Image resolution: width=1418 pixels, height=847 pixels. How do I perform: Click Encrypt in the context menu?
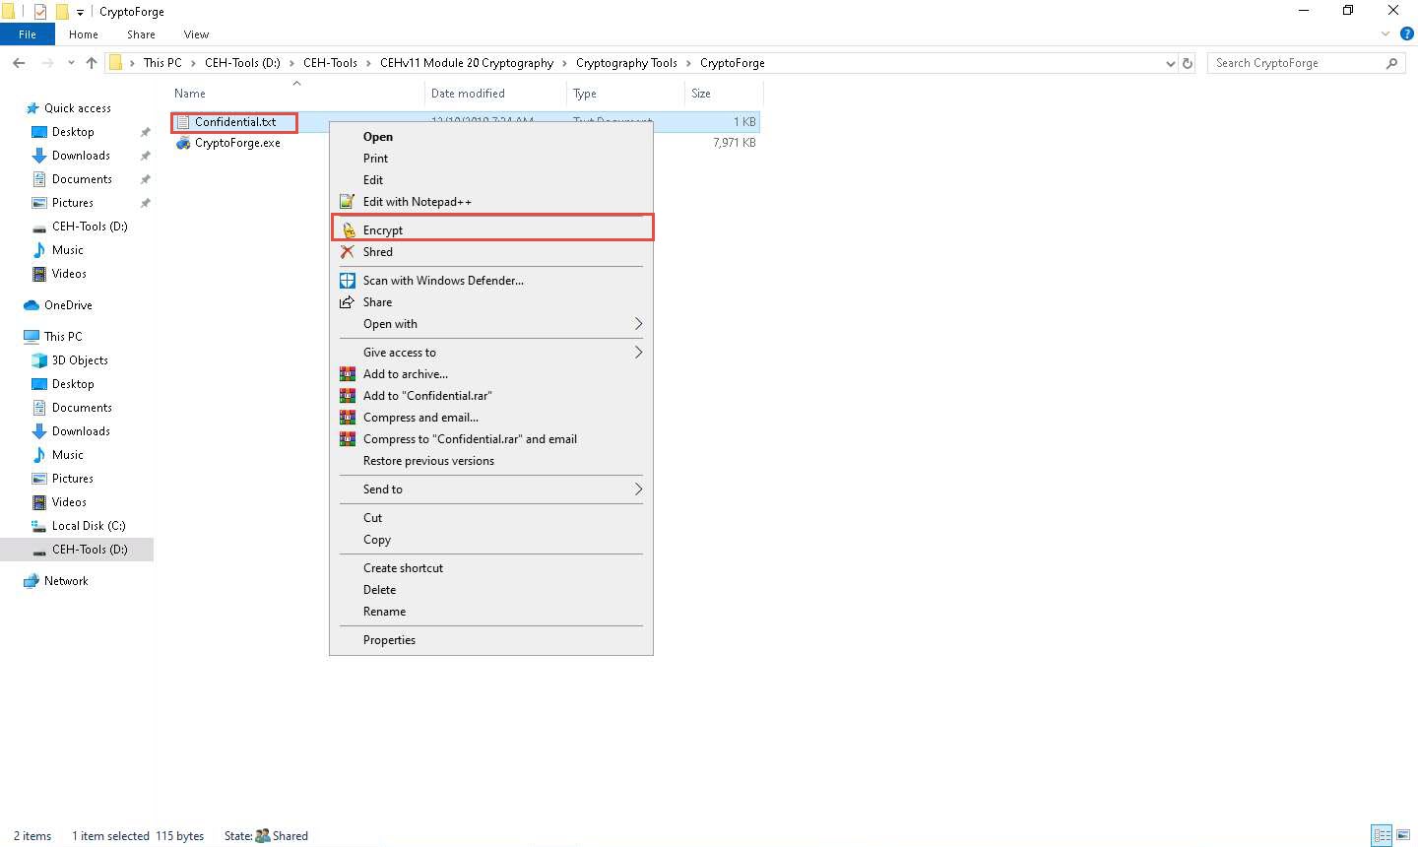383,230
